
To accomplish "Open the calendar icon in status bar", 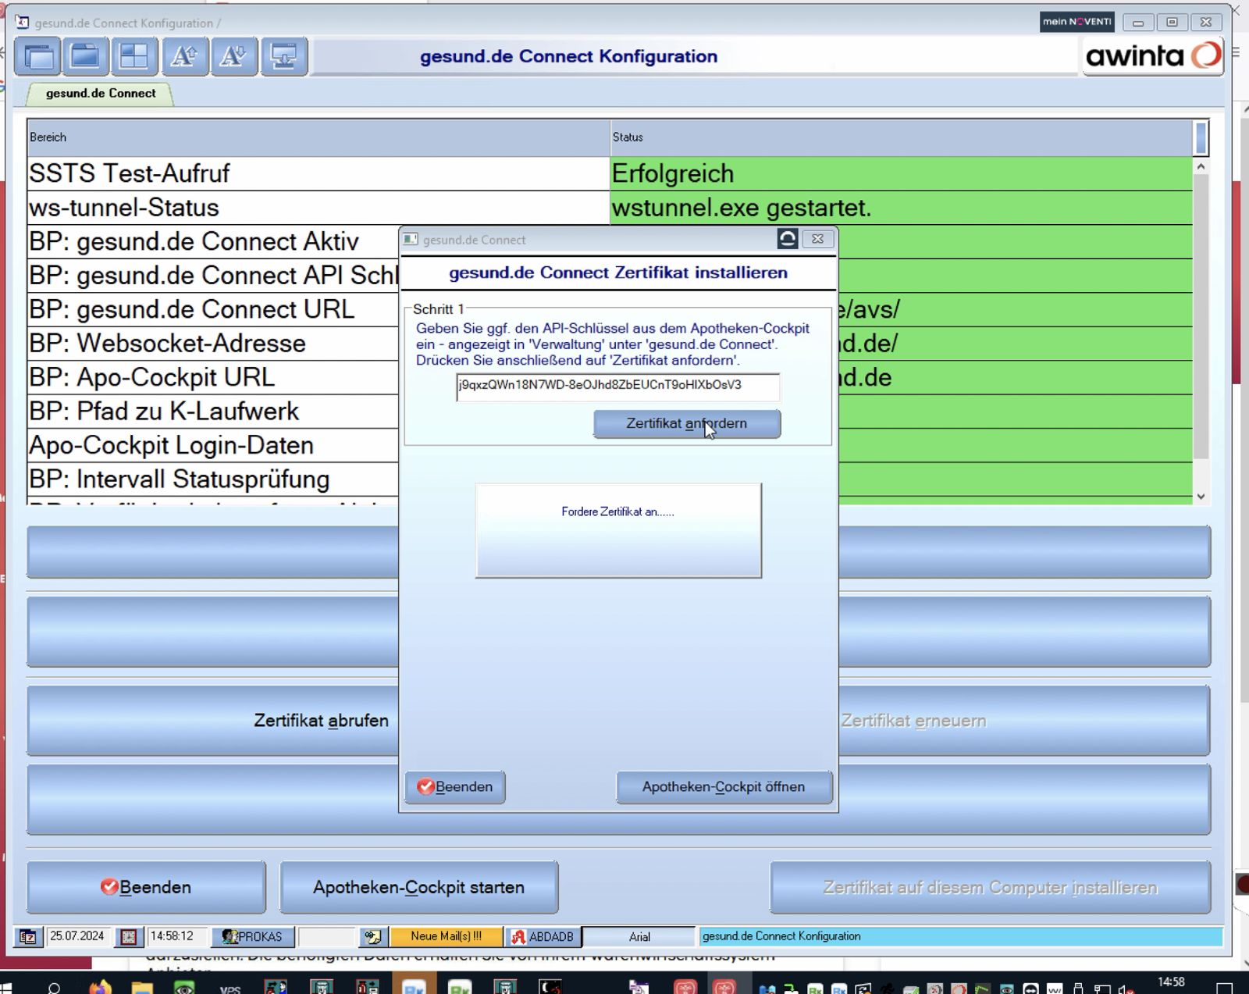I will pos(28,936).
